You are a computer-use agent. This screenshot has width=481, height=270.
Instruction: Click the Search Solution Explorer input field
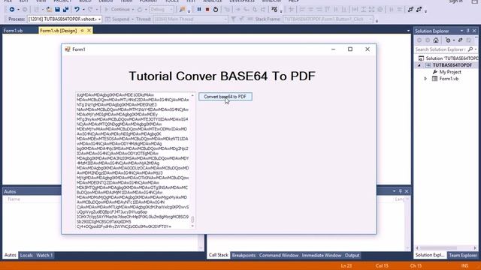point(440,49)
